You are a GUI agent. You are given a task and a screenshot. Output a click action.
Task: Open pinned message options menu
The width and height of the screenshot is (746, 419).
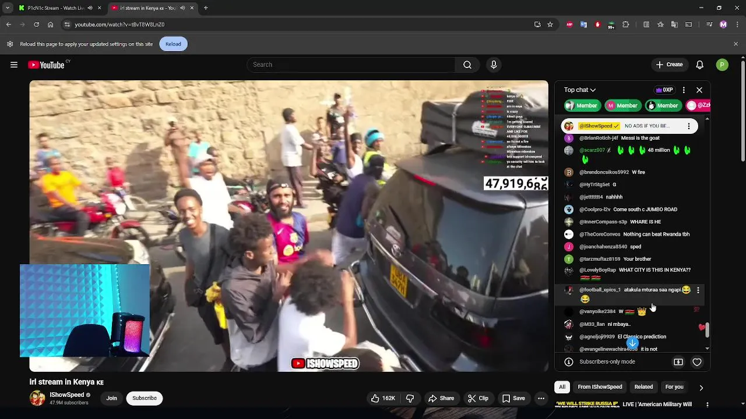pos(688,126)
